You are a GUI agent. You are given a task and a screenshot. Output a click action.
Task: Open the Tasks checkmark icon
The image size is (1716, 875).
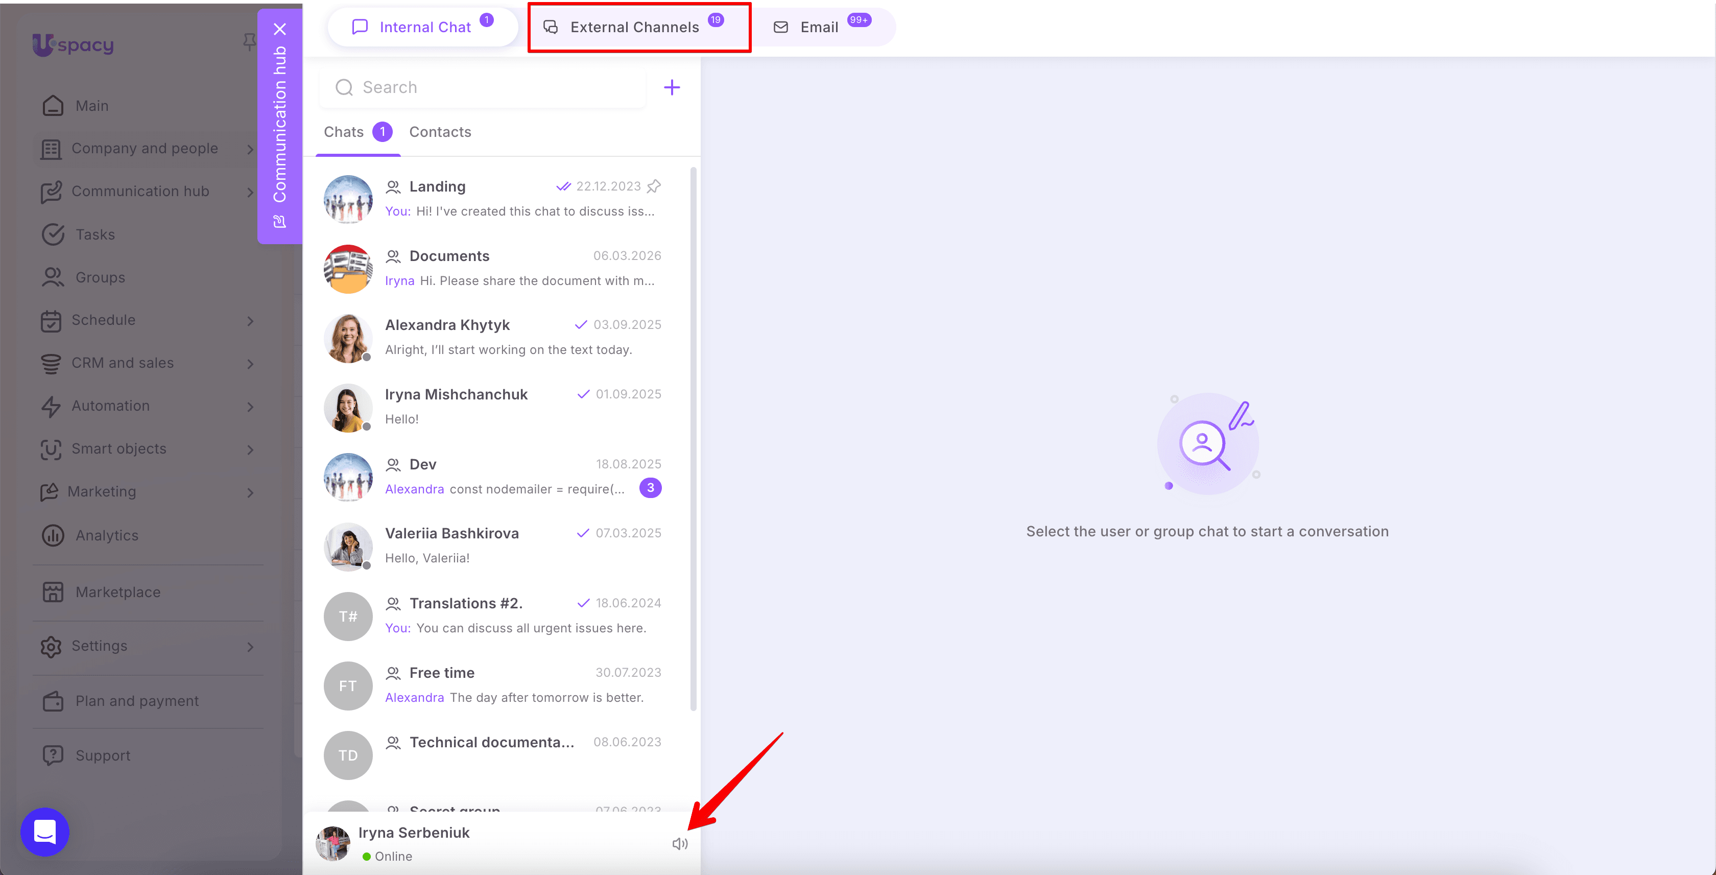click(53, 234)
